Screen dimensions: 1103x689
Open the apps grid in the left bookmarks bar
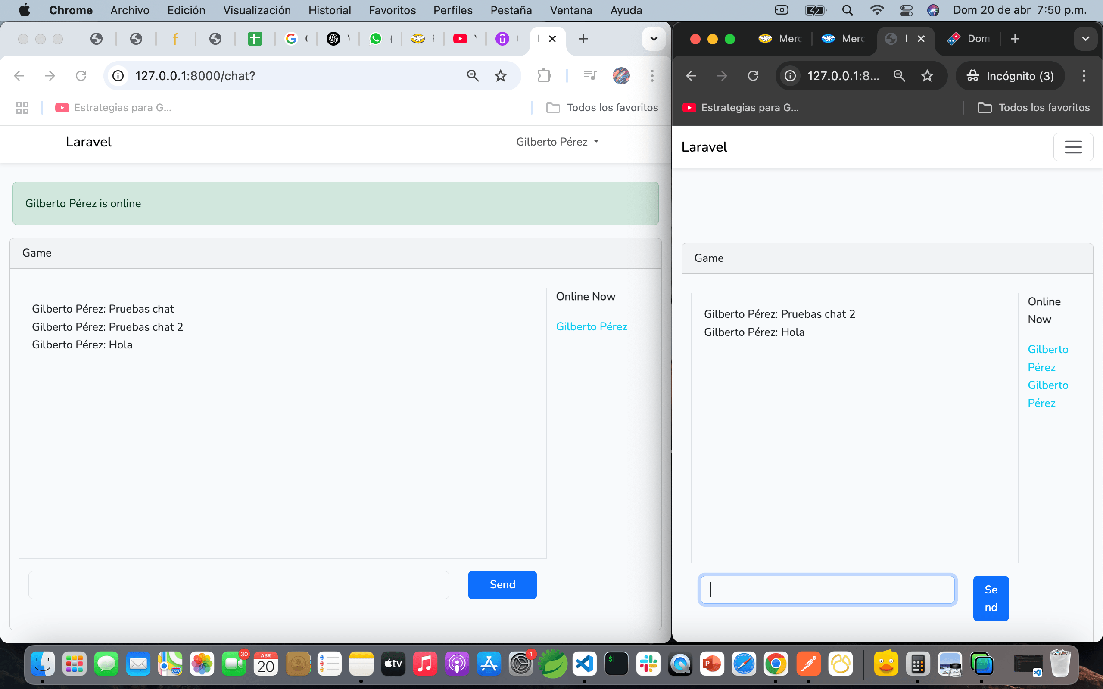pyautogui.click(x=22, y=108)
